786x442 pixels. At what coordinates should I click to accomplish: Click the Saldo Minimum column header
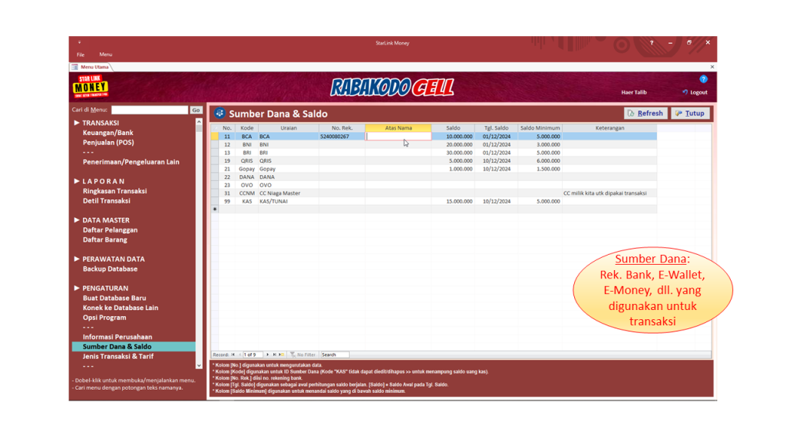tap(540, 128)
